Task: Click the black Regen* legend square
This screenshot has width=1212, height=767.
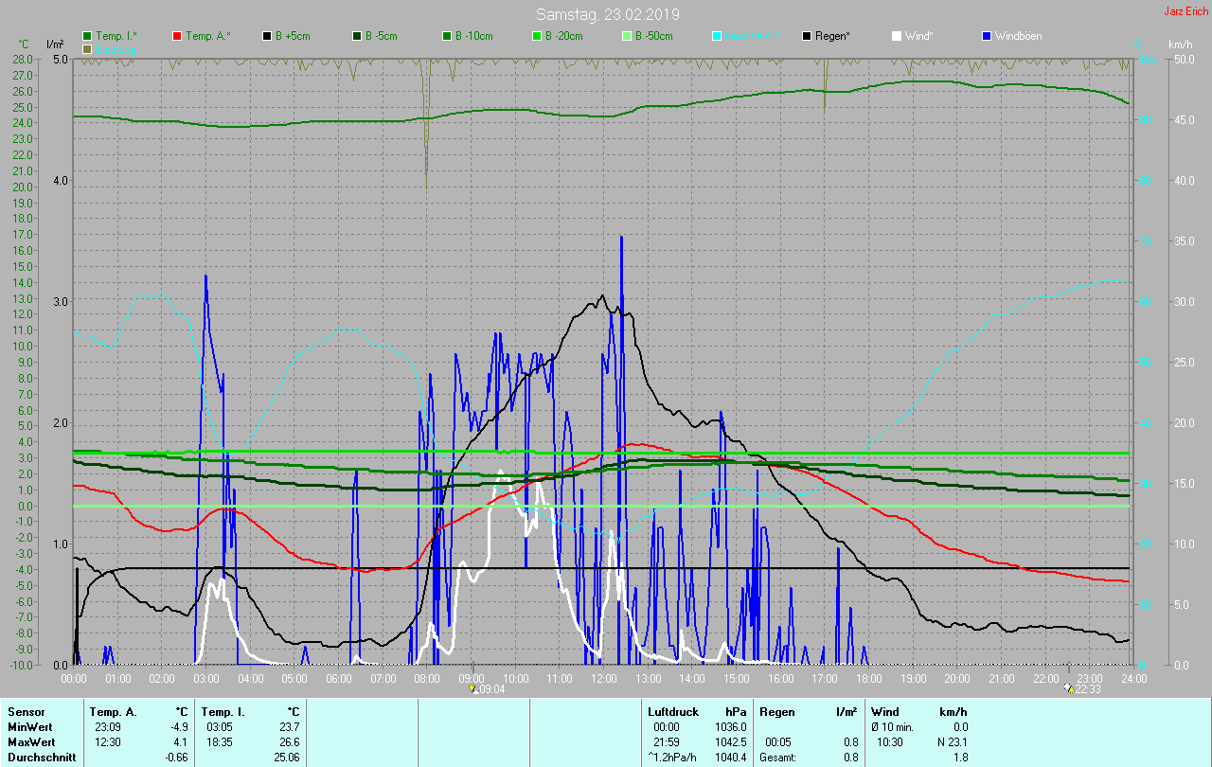Action: [807, 36]
